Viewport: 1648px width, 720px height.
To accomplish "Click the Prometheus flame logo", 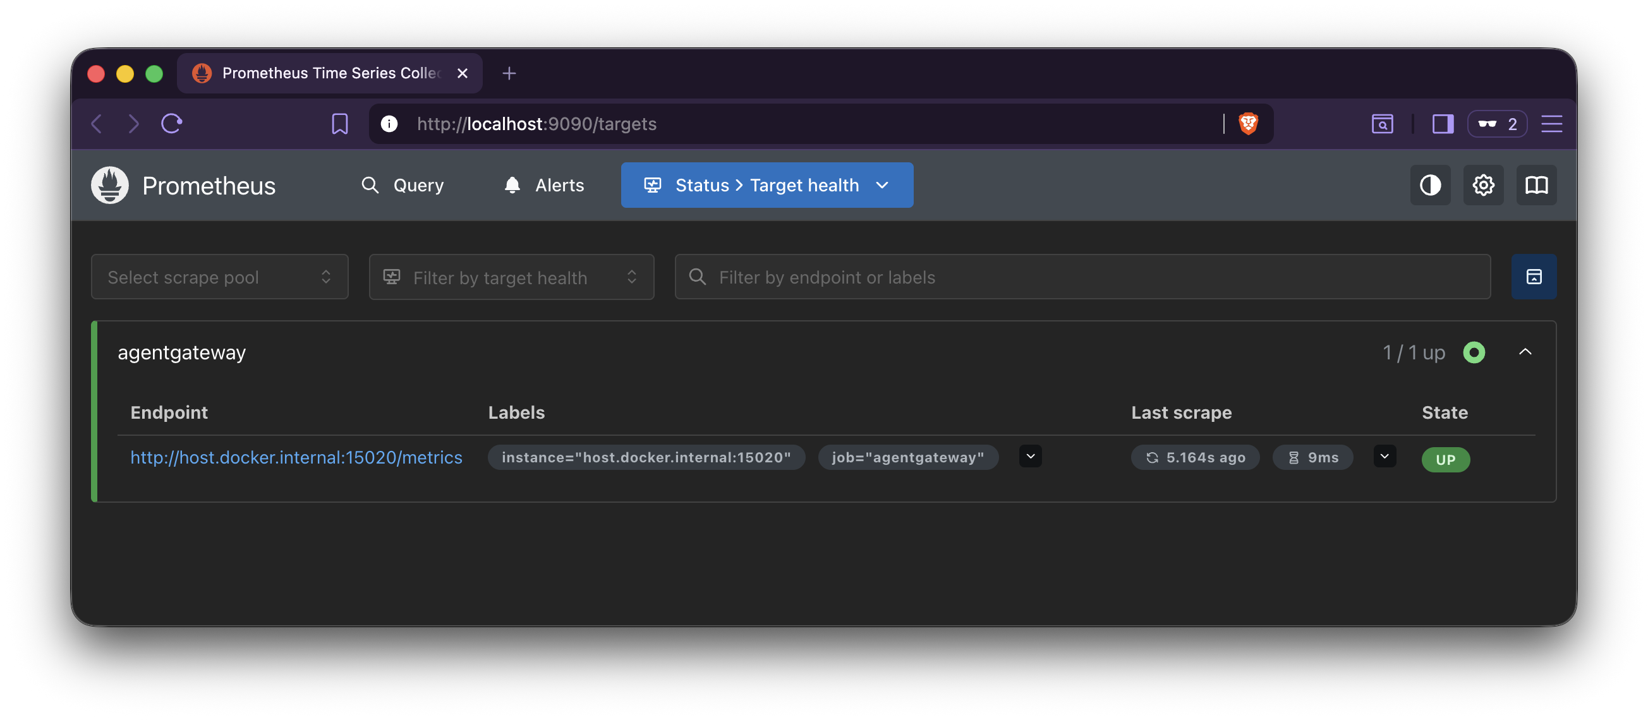I will (109, 186).
